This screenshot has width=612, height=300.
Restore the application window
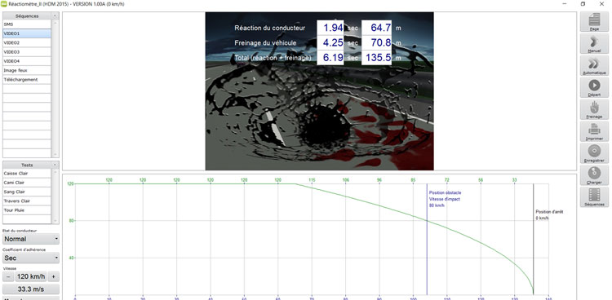583,3
